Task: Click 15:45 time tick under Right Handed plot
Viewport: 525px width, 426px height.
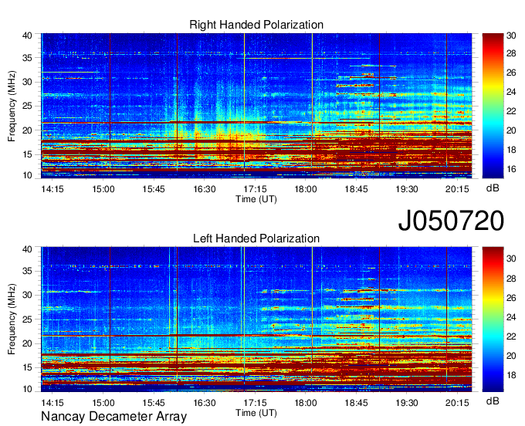Action: pyautogui.click(x=154, y=189)
